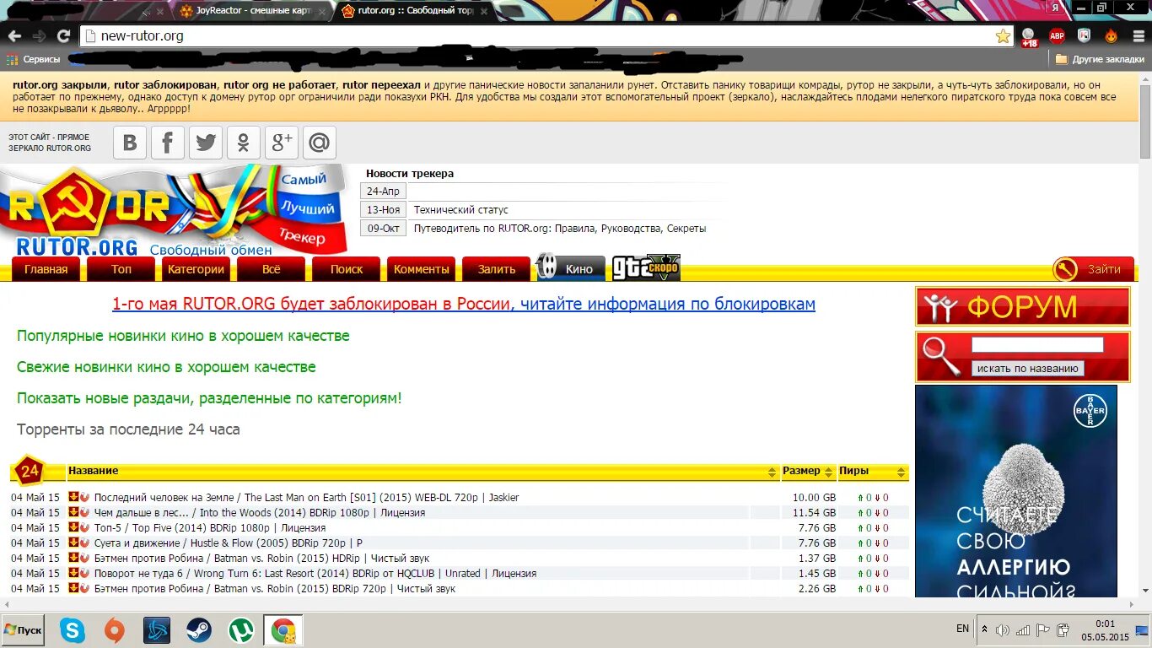Open the Категории menu item
The height and width of the screenshot is (648, 1152).
[x=196, y=269]
